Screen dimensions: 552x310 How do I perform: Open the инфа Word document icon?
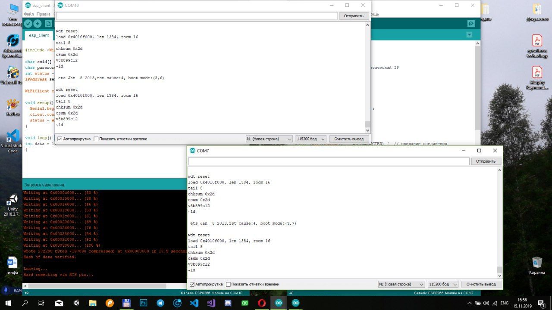click(x=13, y=266)
